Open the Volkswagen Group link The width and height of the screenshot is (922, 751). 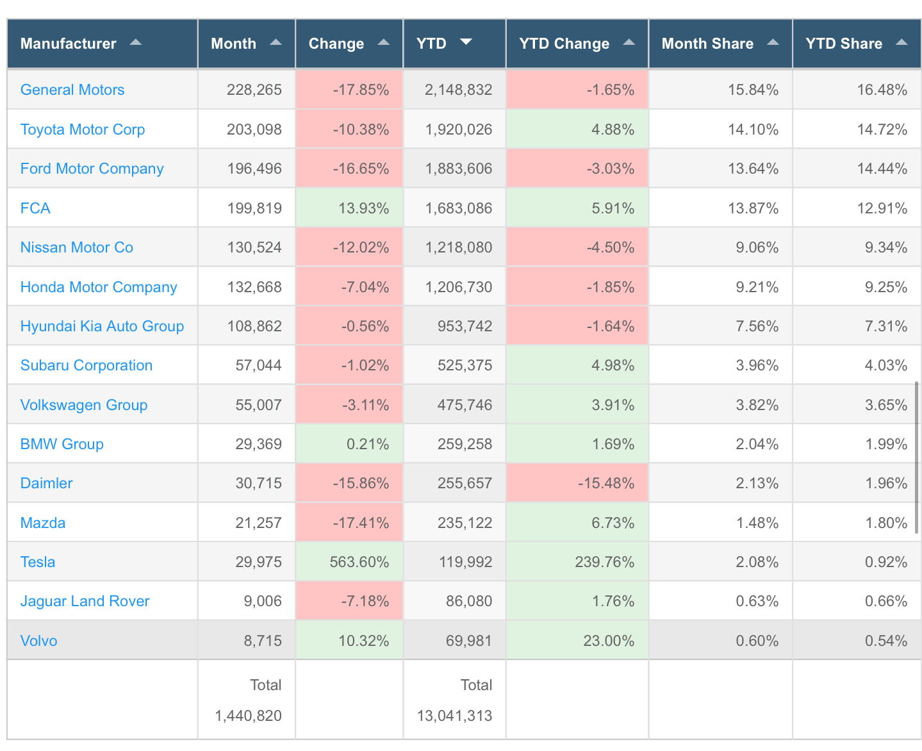[84, 405]
